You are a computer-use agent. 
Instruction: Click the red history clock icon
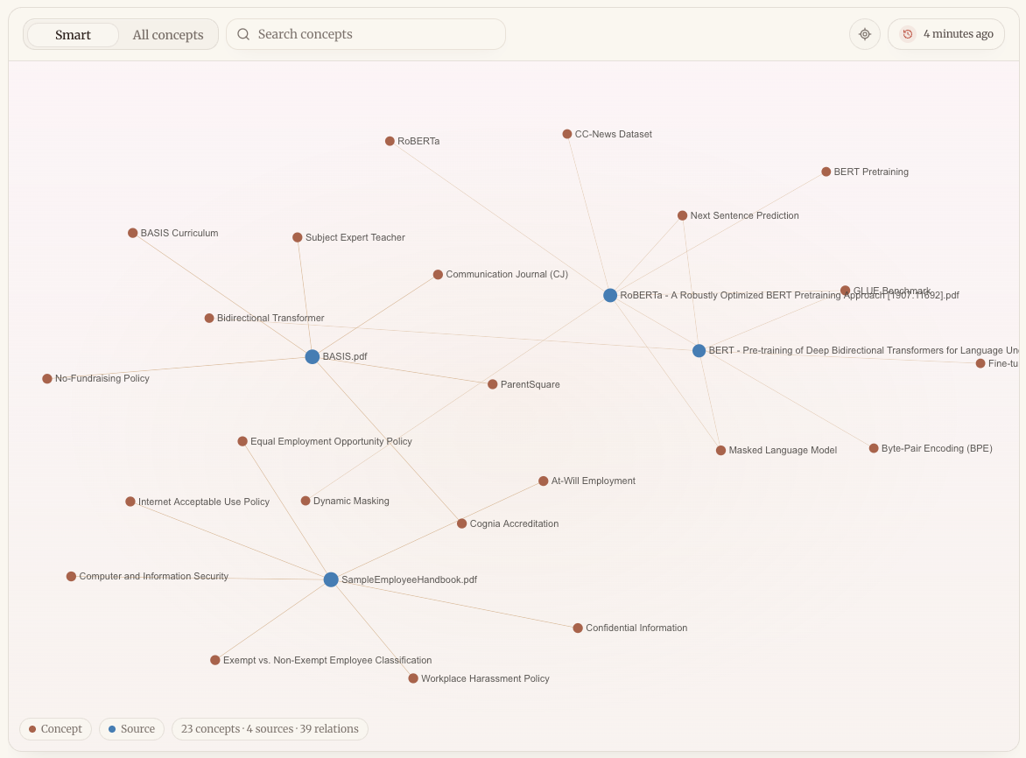pos(908,34)
